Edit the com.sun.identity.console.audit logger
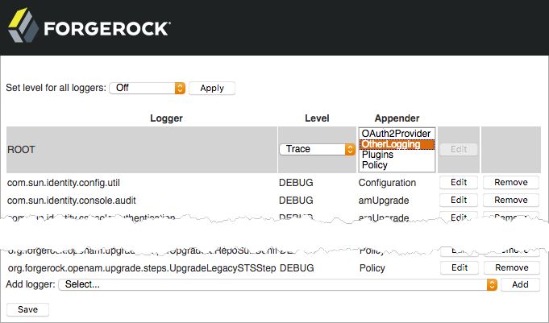The width and height of the screenshot is (549, 323). click(459, 200)
